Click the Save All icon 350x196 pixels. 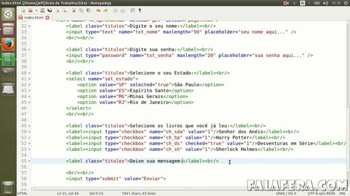[50, 10]
